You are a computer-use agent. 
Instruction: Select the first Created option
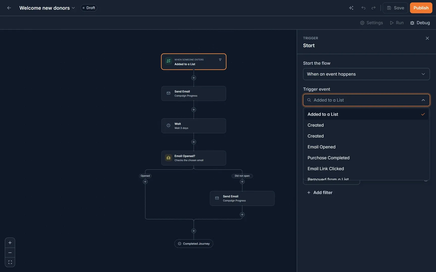(x=366, y=125)
